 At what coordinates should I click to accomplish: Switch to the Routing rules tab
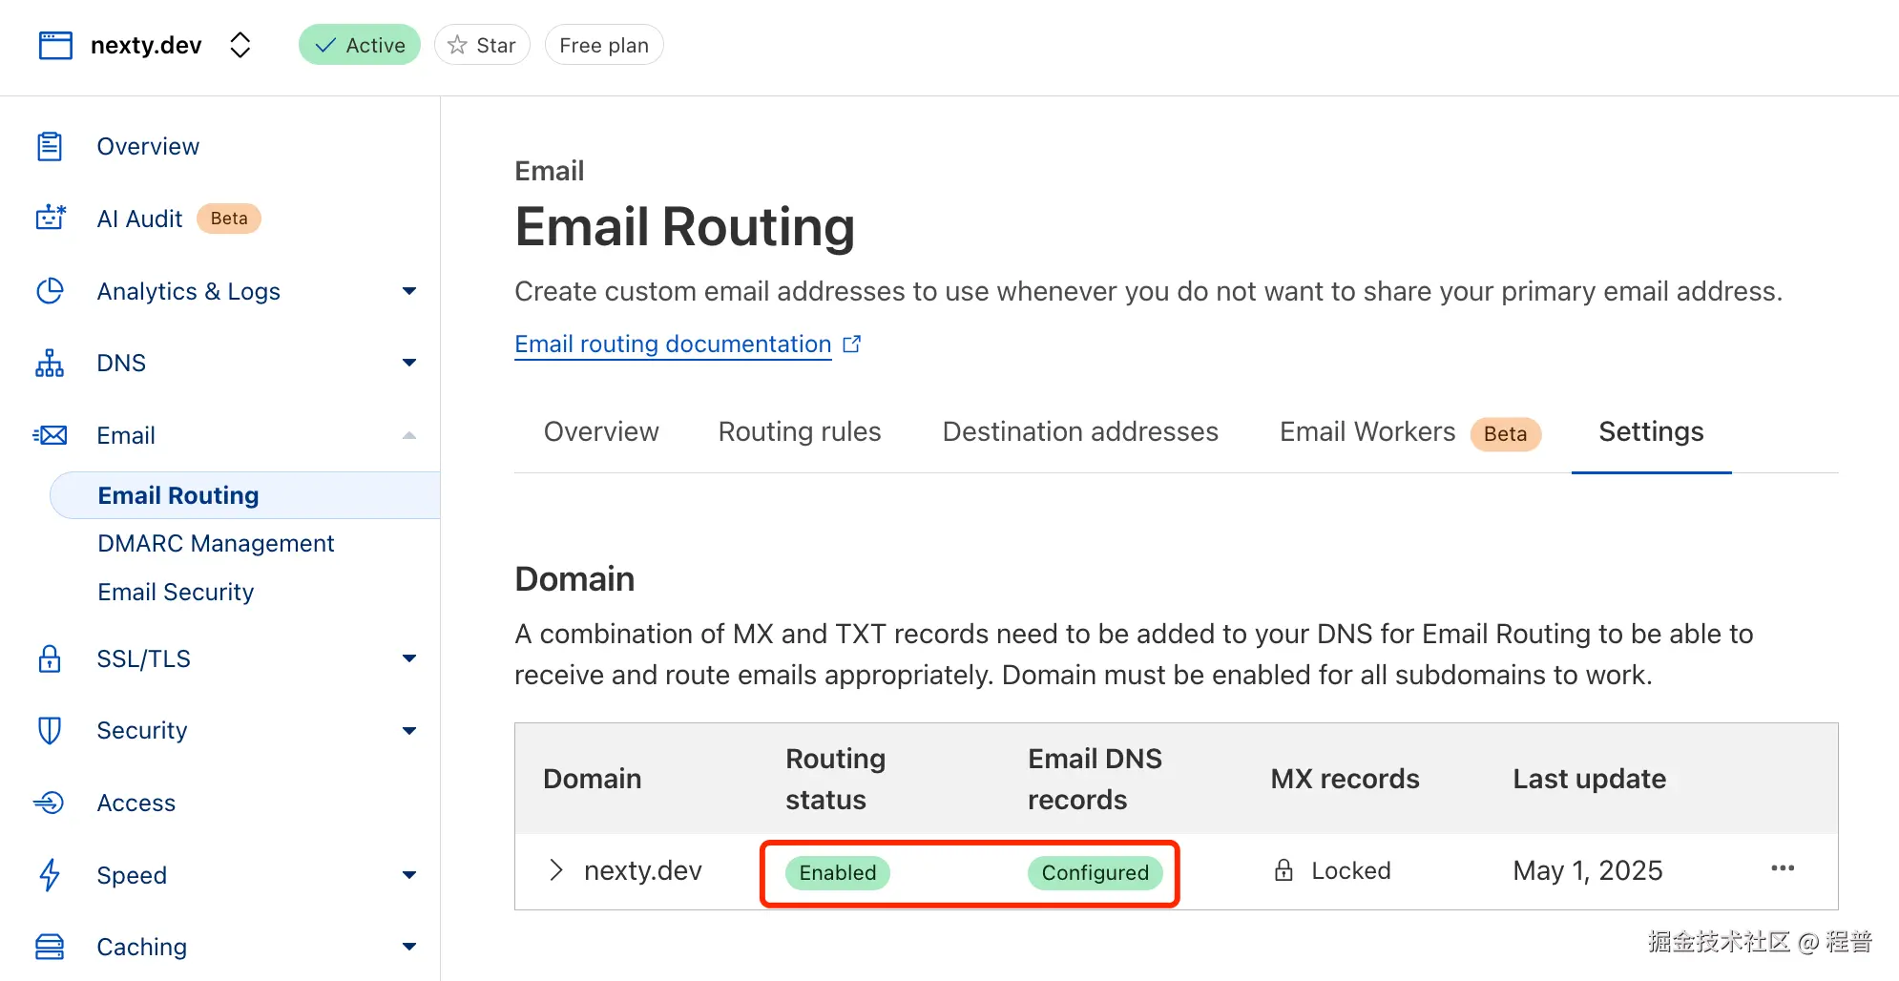click(799, 431)
